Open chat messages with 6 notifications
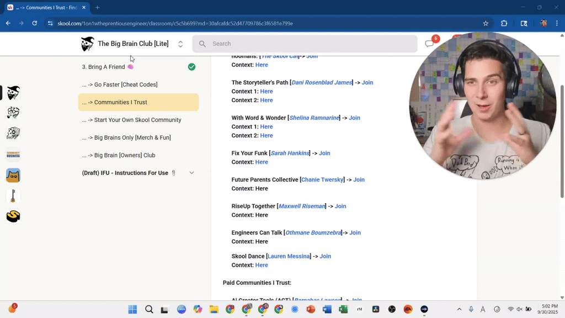The width and height of the screenshot is (565, 318). (x=429, y=43)
